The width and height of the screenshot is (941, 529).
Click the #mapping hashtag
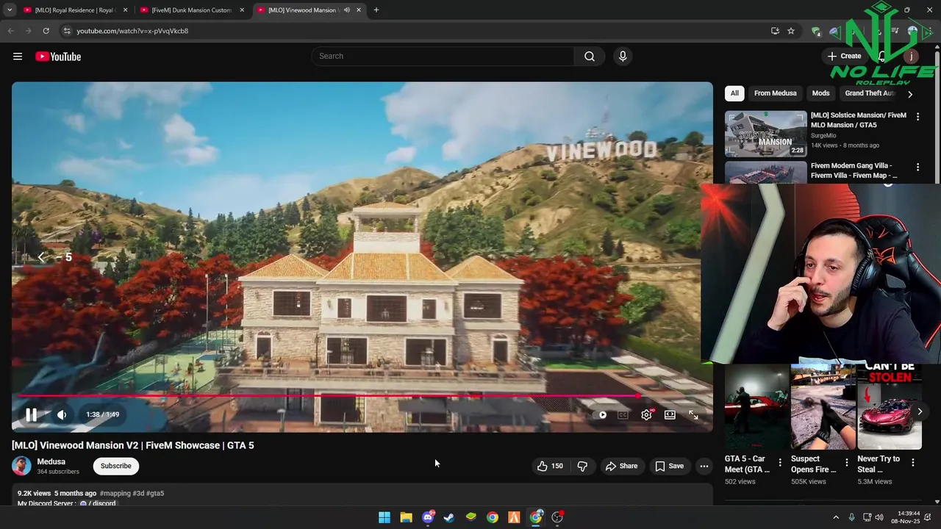[115, 493]
